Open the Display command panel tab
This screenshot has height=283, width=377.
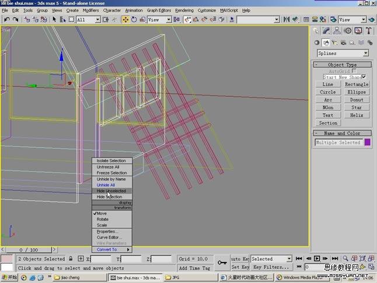point(358,31)
